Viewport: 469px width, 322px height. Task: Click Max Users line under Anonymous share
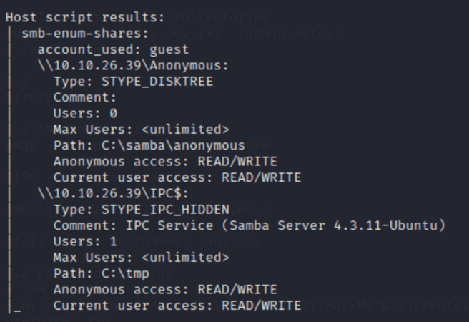[141, 130]
